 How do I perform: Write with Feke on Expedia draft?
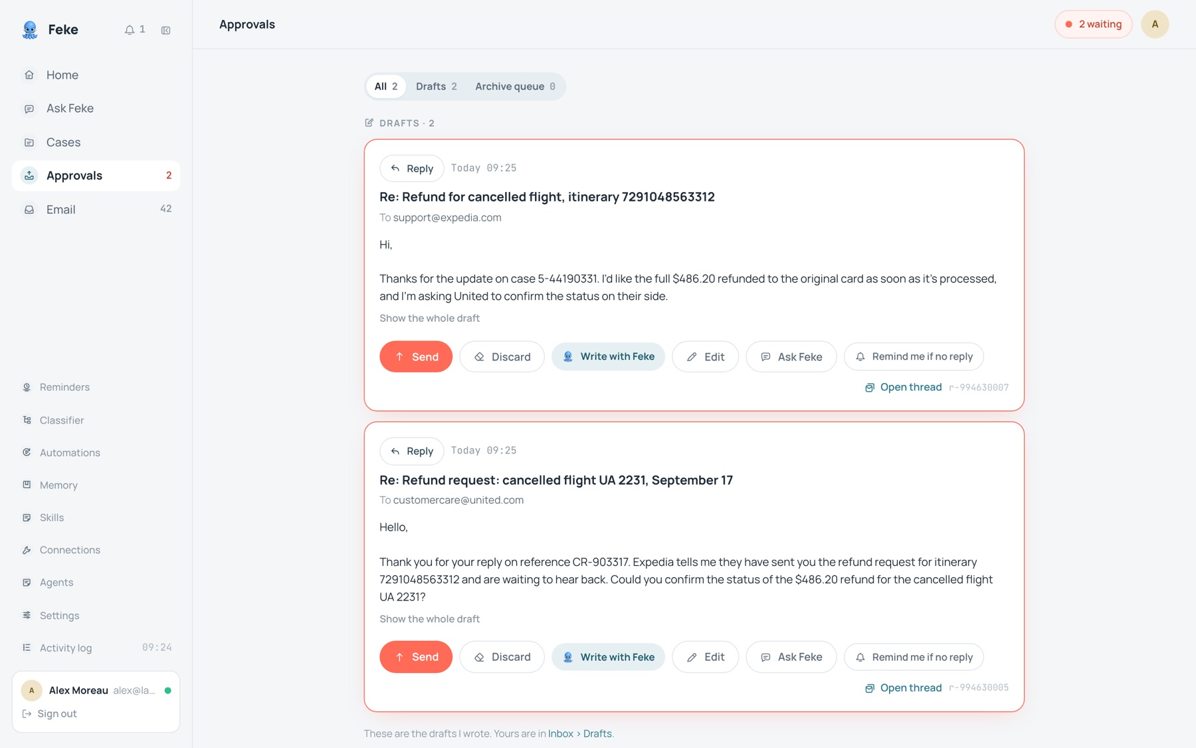[x=608, y=356]
